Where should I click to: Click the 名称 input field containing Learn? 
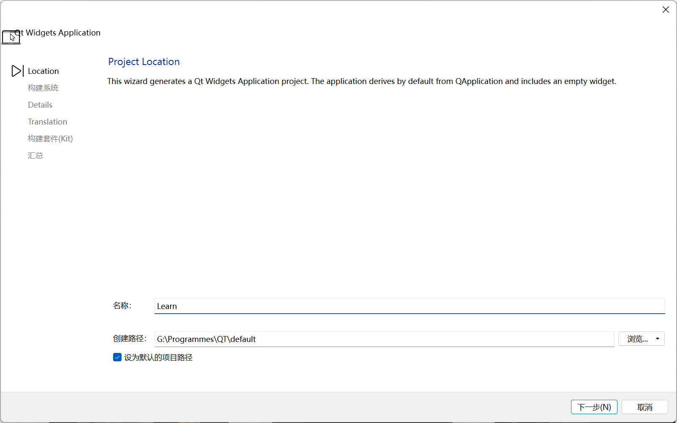click(x=409, y=306)
